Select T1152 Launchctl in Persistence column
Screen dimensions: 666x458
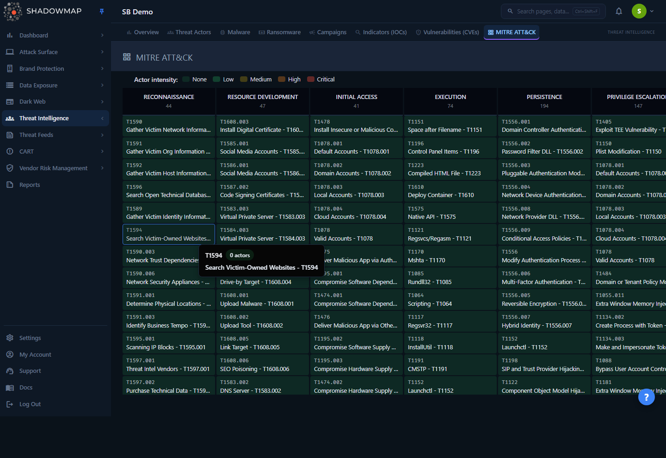click(544, 343)
